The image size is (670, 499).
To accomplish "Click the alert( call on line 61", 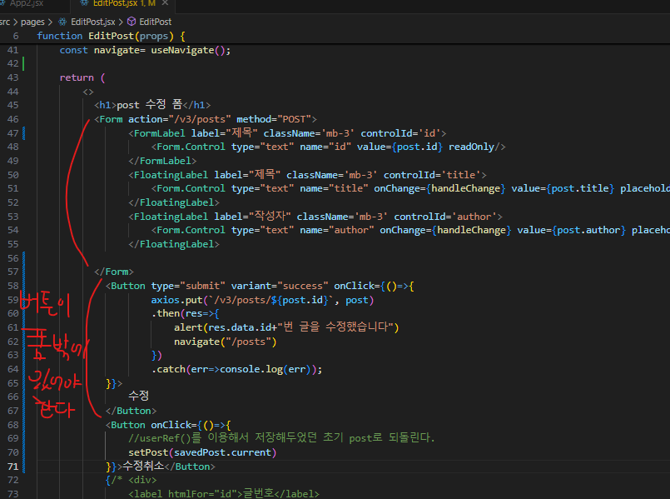I will [x=191, y=327].
